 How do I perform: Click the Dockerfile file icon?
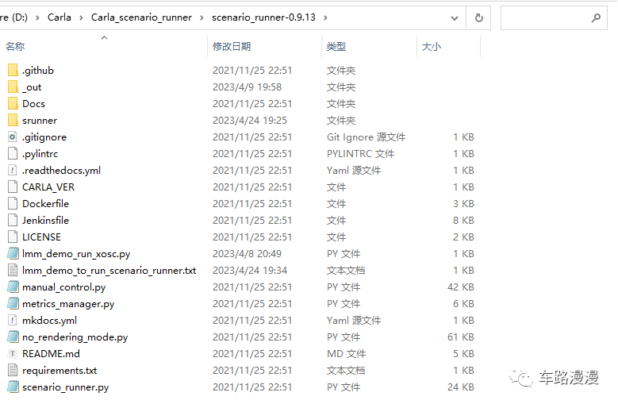pyautogui.click(x=13, y=203)
